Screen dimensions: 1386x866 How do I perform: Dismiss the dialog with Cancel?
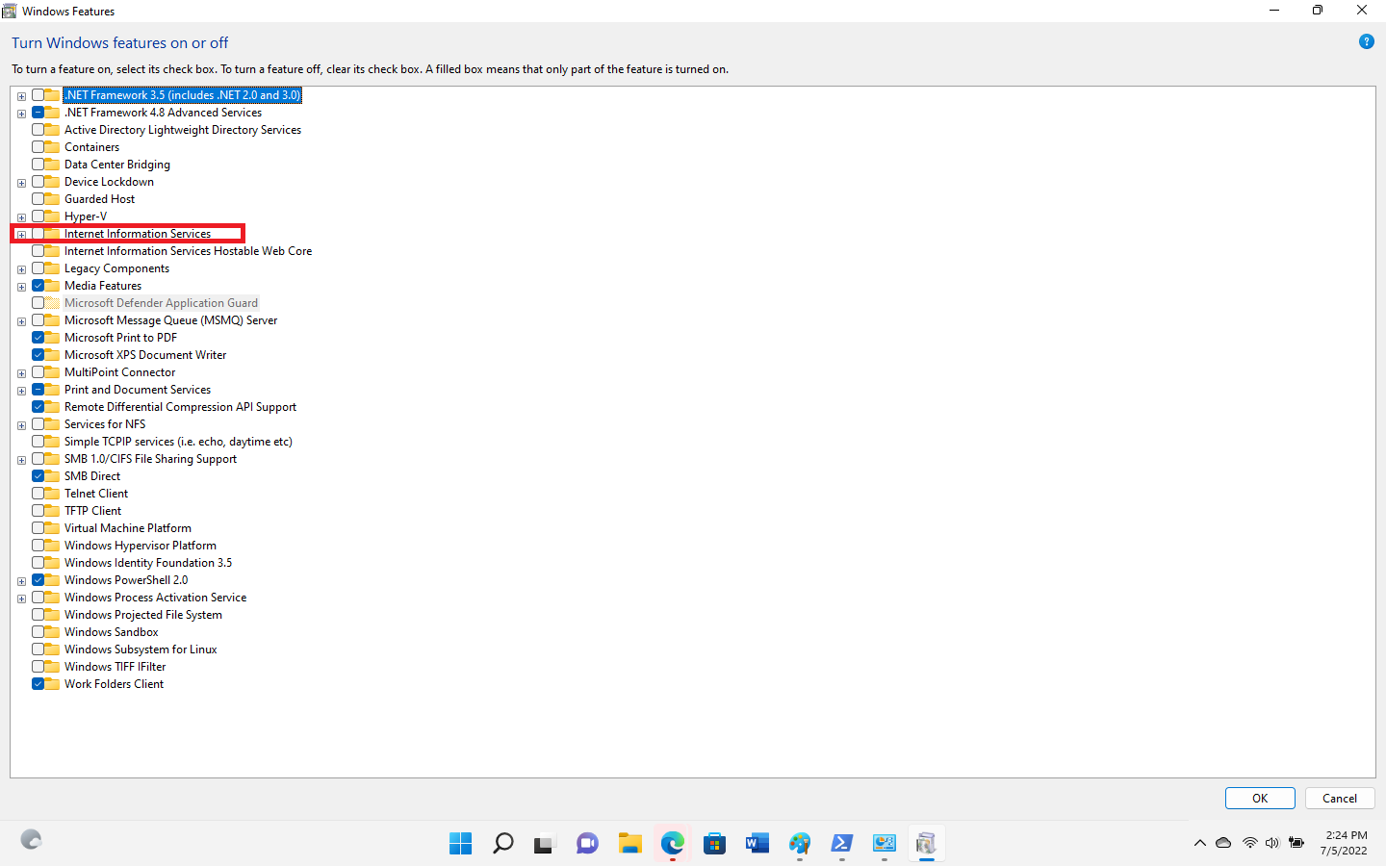pyautogui.click(x=1339, y=799)
